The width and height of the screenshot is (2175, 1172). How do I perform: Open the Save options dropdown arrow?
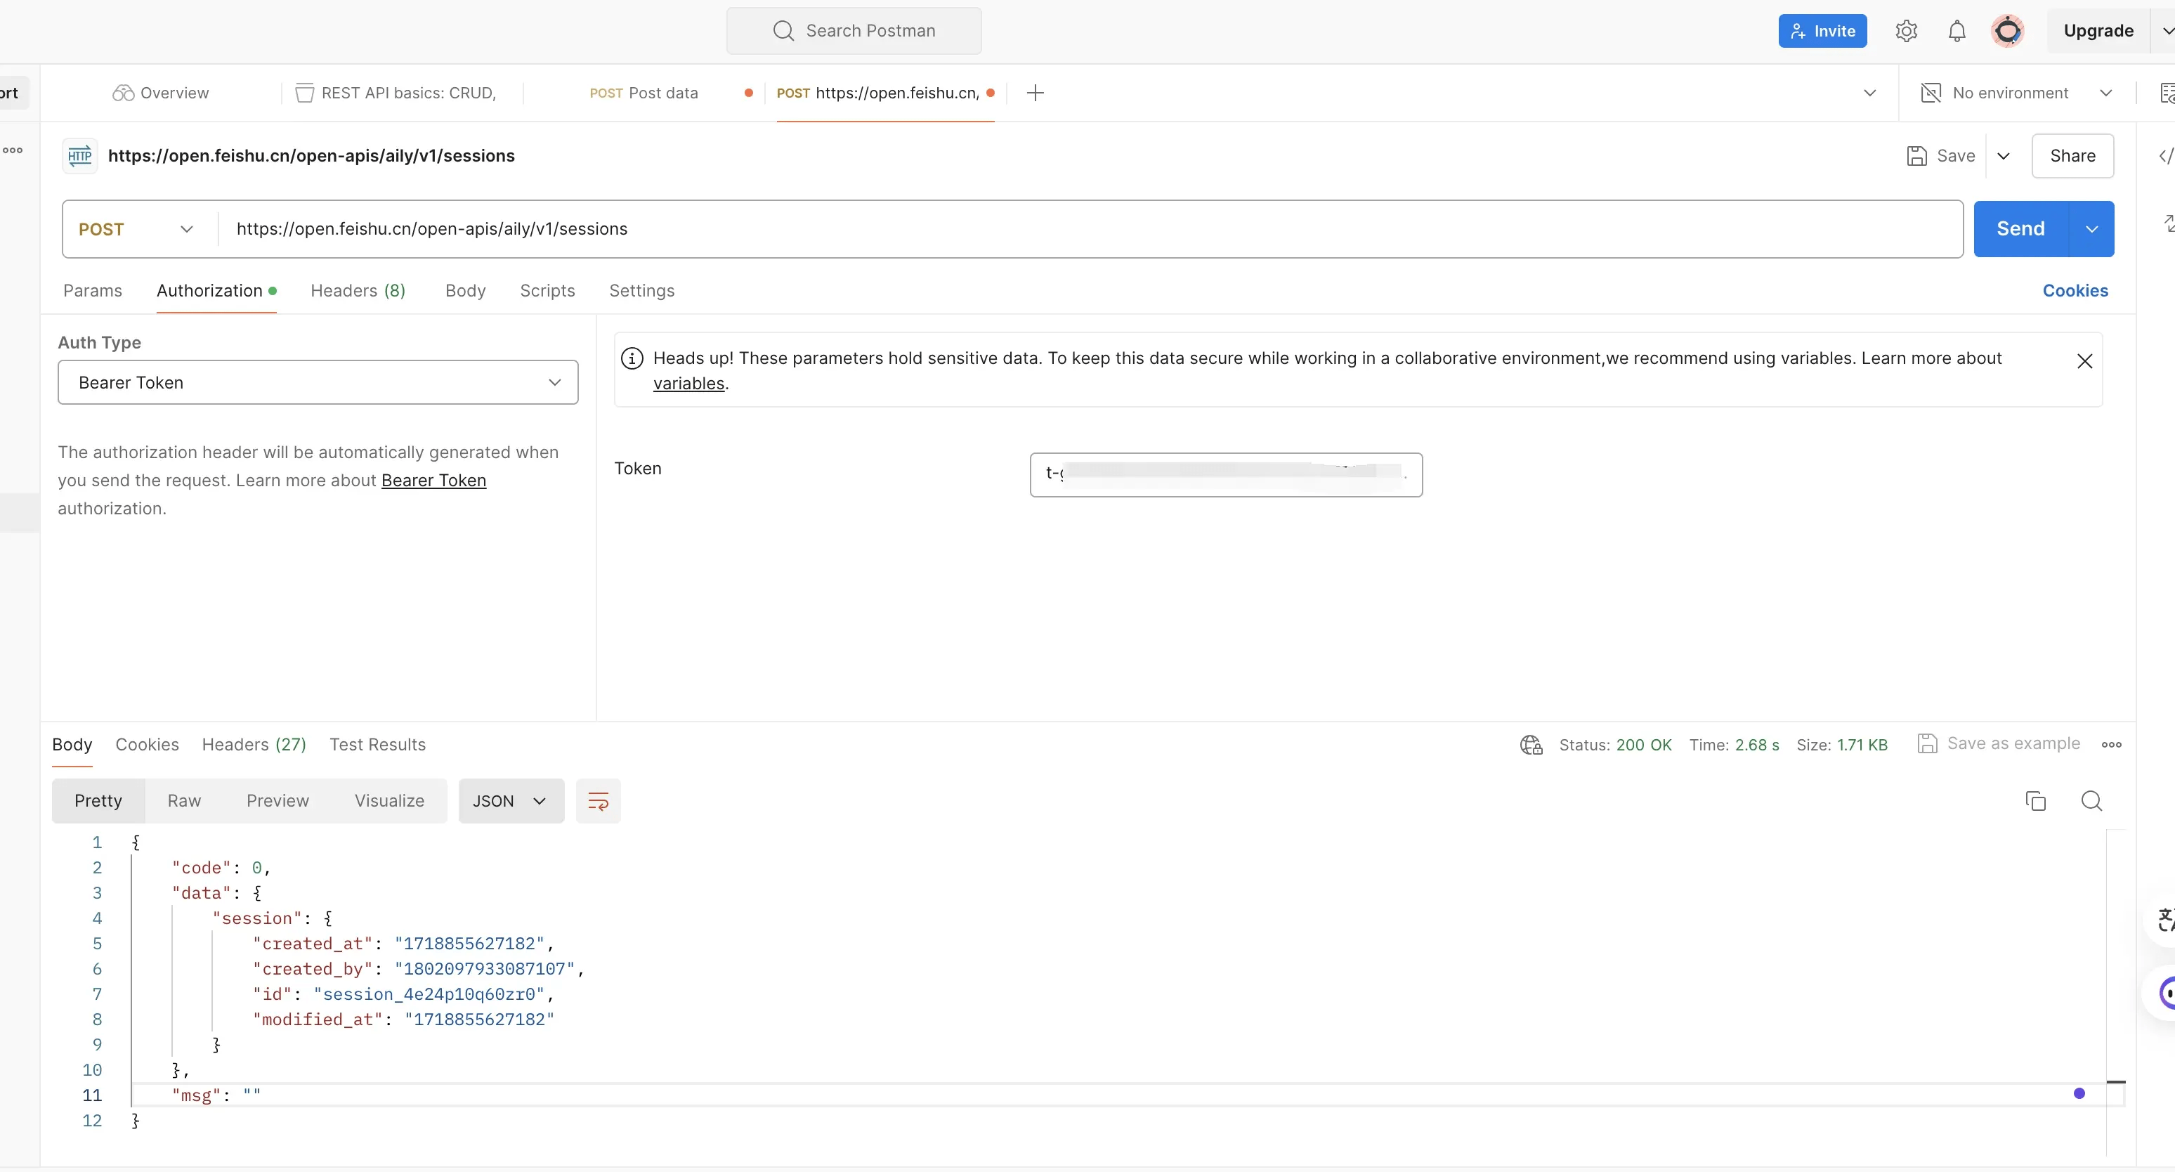pos(2003,155)
